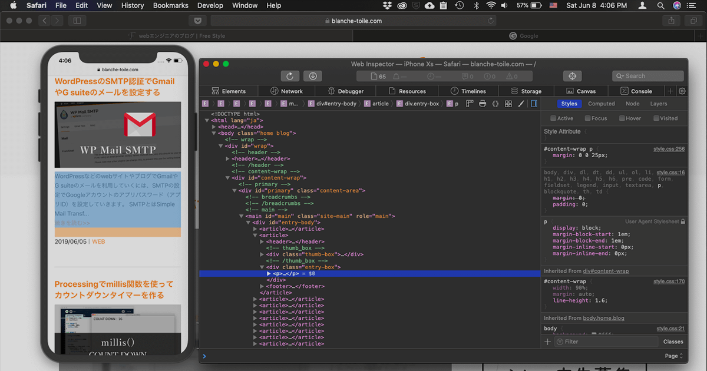Expand the header node in the DOM tree
The height and width of the screenshot is (371, 707).
(x=227, y=158)
